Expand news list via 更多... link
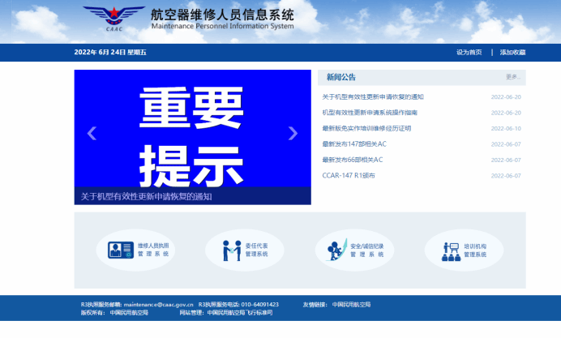The width and height of the screenshot is (561, 338). point(512,77)
